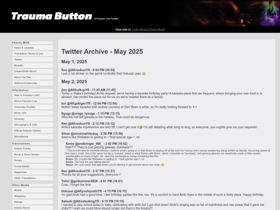Open Novel & Short Stories section

[x=33, y=155]
